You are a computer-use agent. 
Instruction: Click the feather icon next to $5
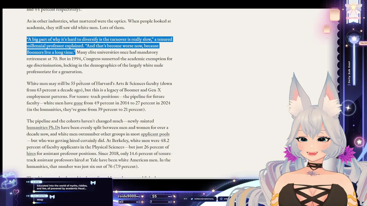[x=174, y=196]
